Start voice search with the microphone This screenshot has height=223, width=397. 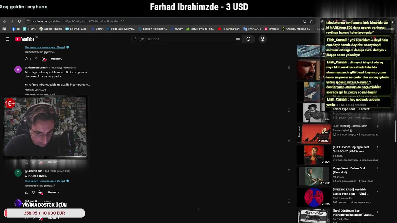[262, 39]
